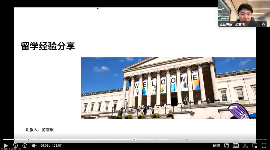Click the 59:08 / 1:58:07 time display
Screen dimensions: 270x150
[51, 146]
